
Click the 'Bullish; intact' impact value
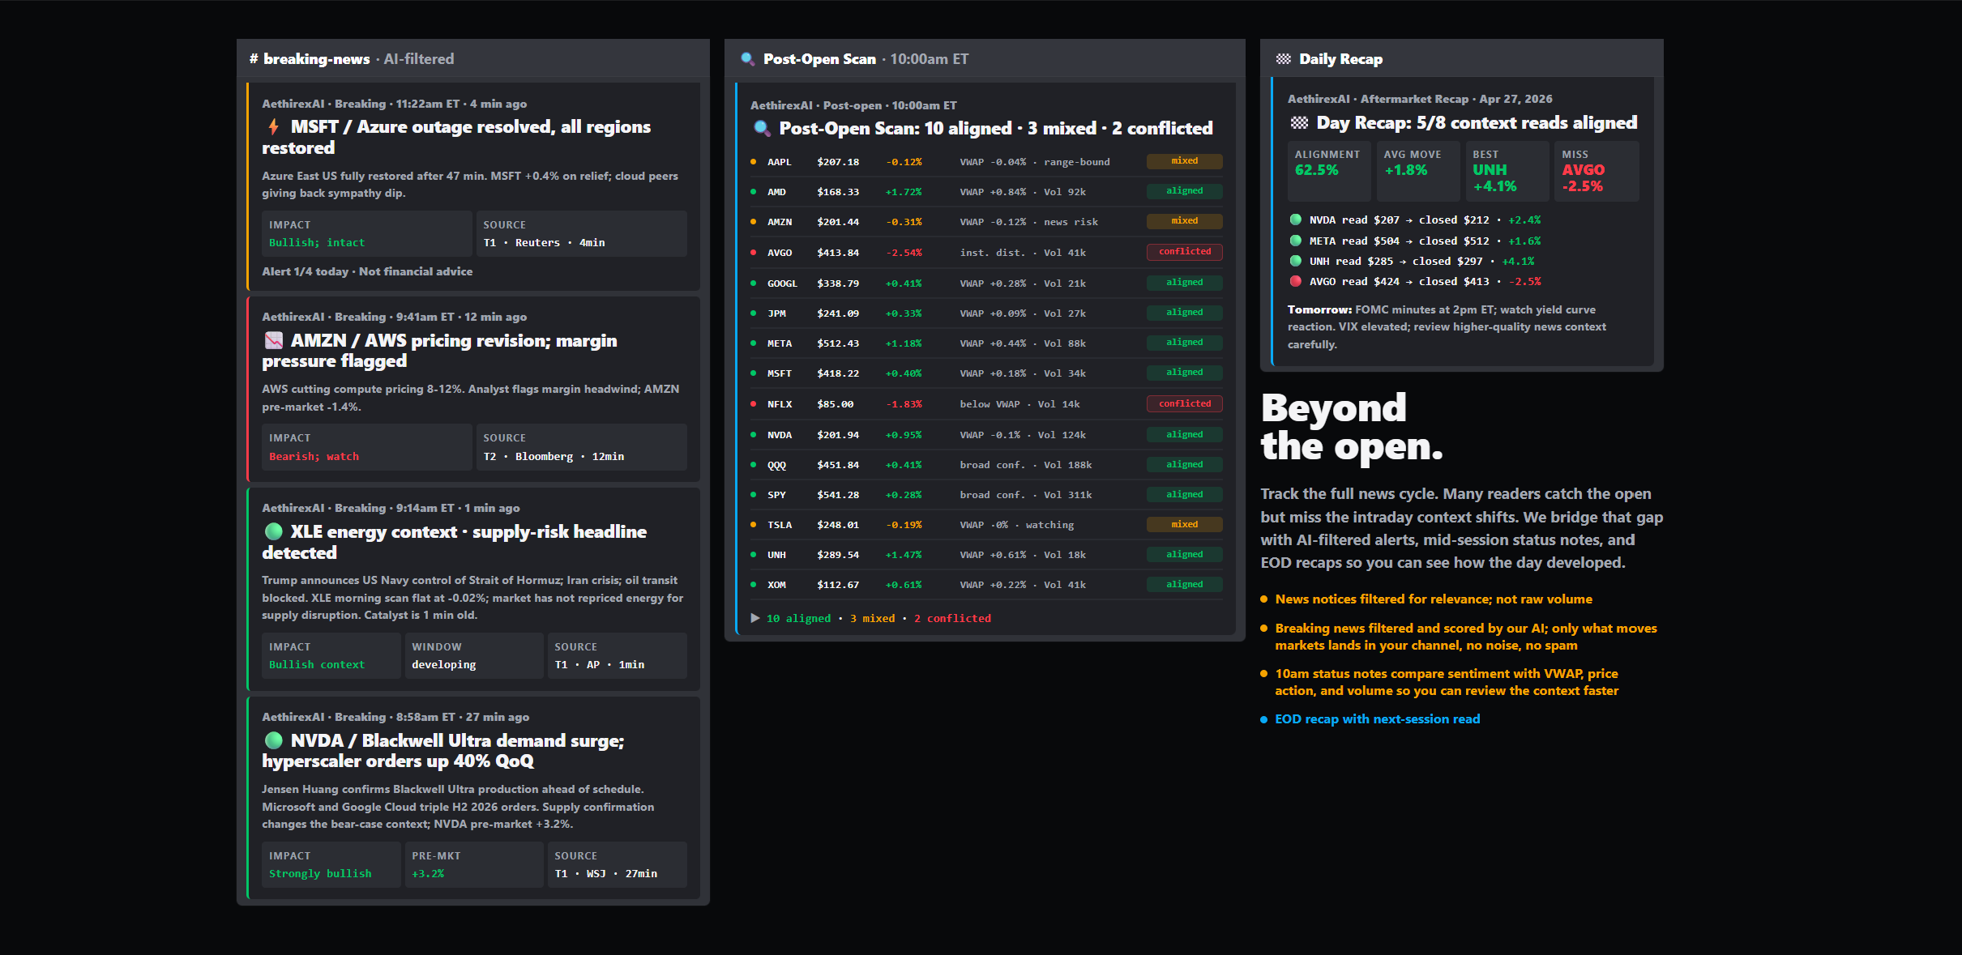(x=317, y=243)
